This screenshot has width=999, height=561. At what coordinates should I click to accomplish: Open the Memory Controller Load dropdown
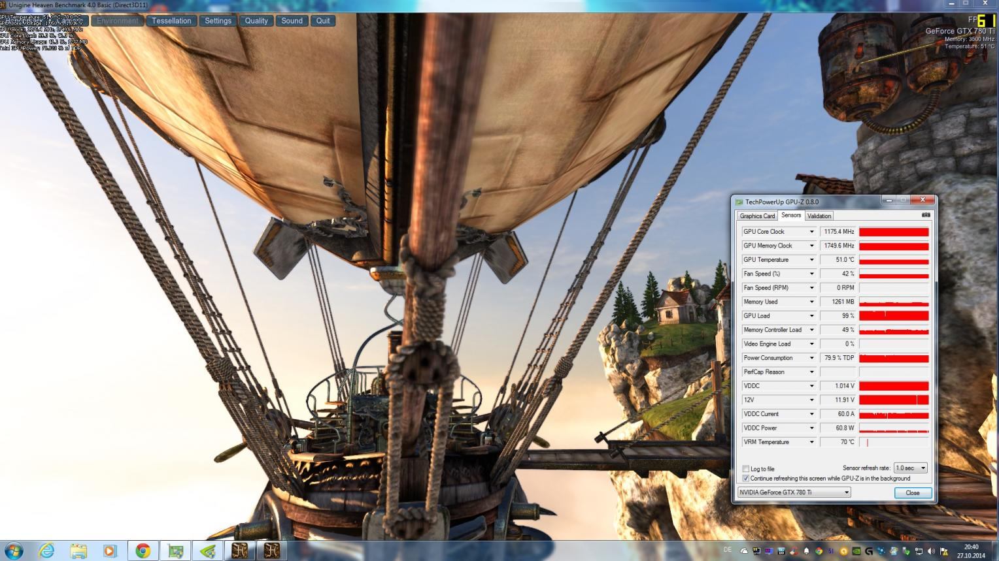coord(811,330)
